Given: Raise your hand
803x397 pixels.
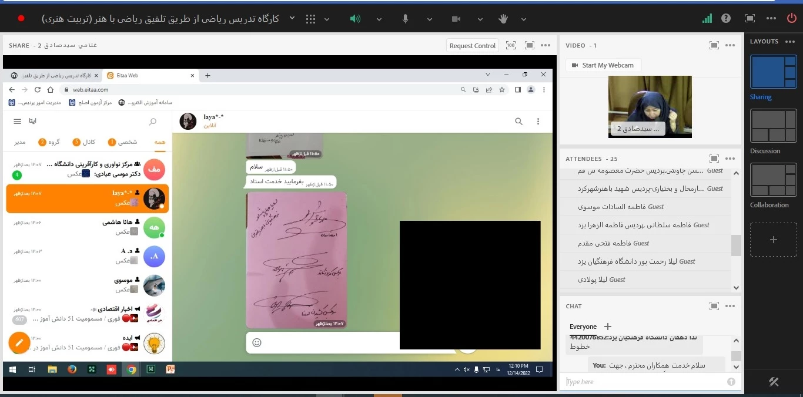Looking at the screenshot, I should pyautogui.click(x=503, y=19).
